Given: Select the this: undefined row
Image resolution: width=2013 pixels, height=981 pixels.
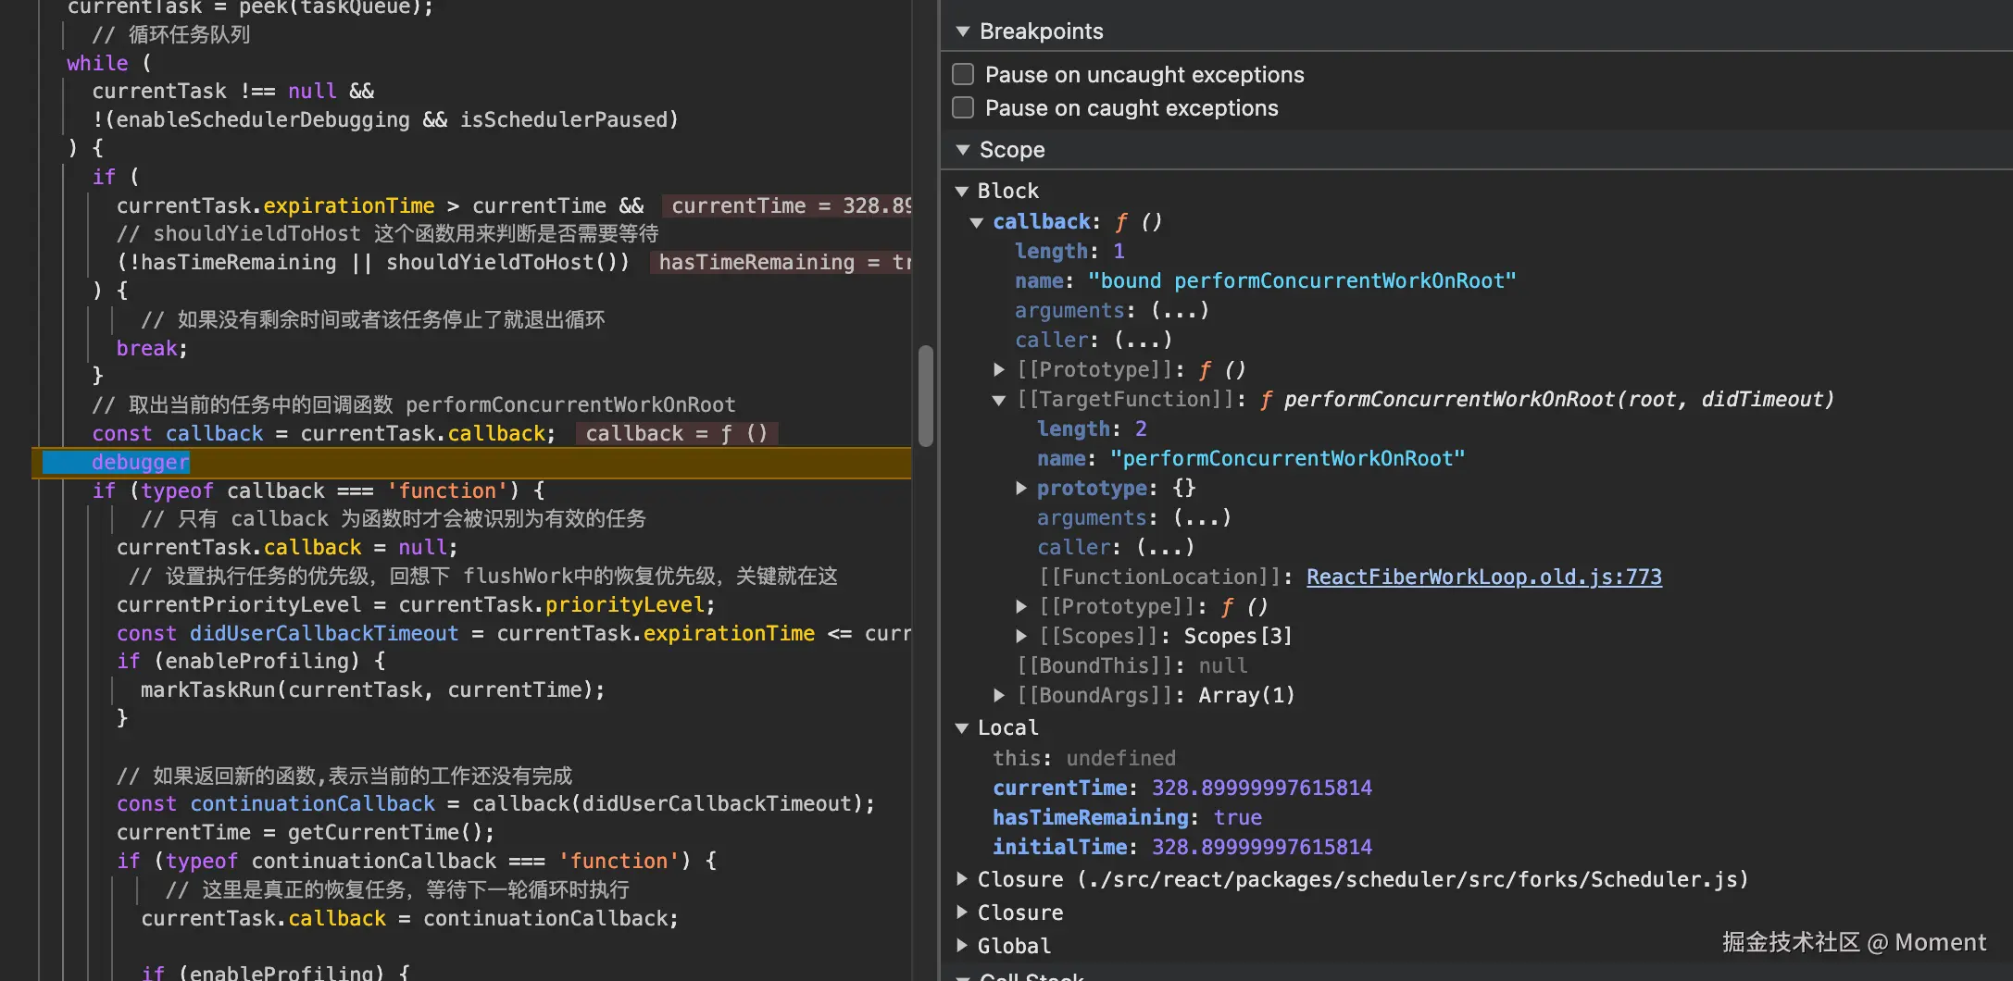Looking at the screenshot, I should pyautogui.click(x=1084, y=758).
